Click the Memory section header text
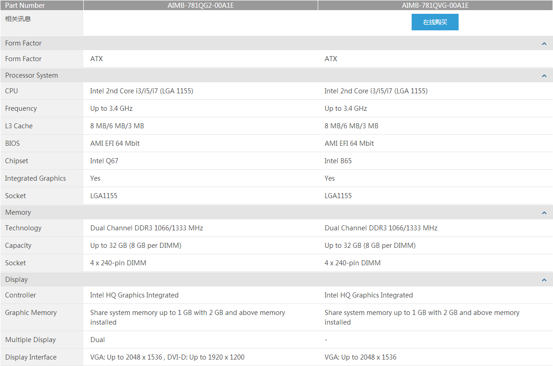553x366 pixels. 18,212
